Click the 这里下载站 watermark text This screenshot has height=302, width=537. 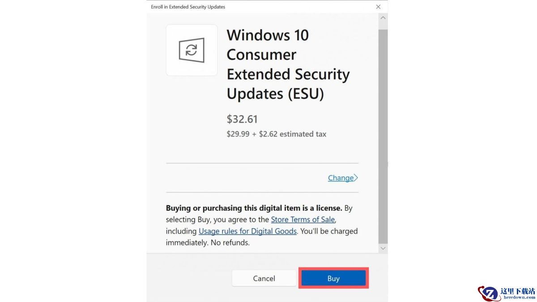[519, 291]
